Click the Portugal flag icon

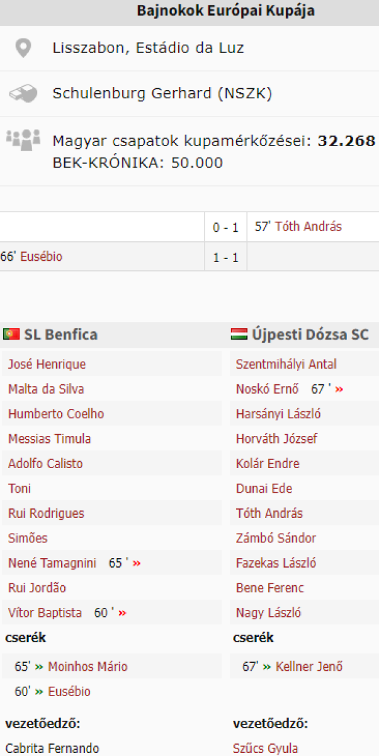(11, 335)
